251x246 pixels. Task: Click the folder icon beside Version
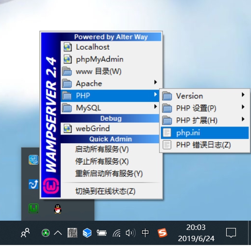pyautogui.click(x=167, y=96)
